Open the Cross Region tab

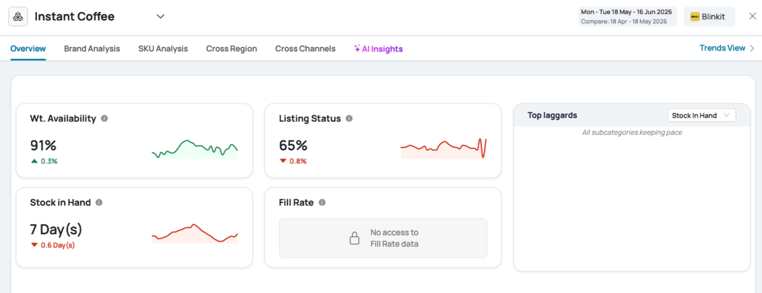pos(231,48)
